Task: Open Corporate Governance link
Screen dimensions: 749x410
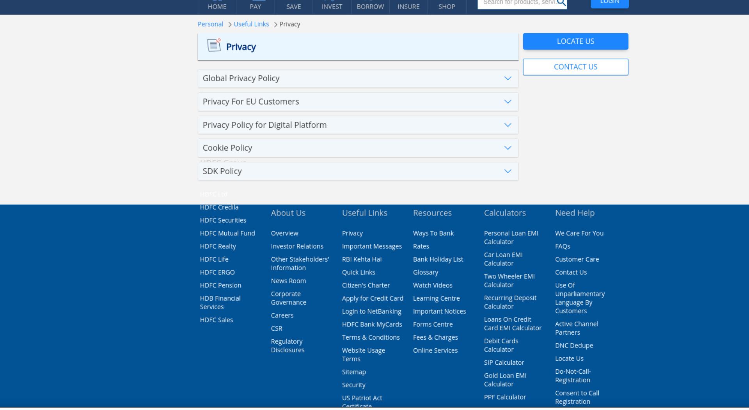Action: [x=289, y=298]
